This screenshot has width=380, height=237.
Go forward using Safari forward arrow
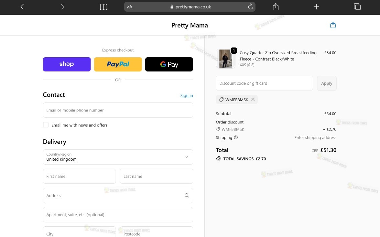pos(62,7)
